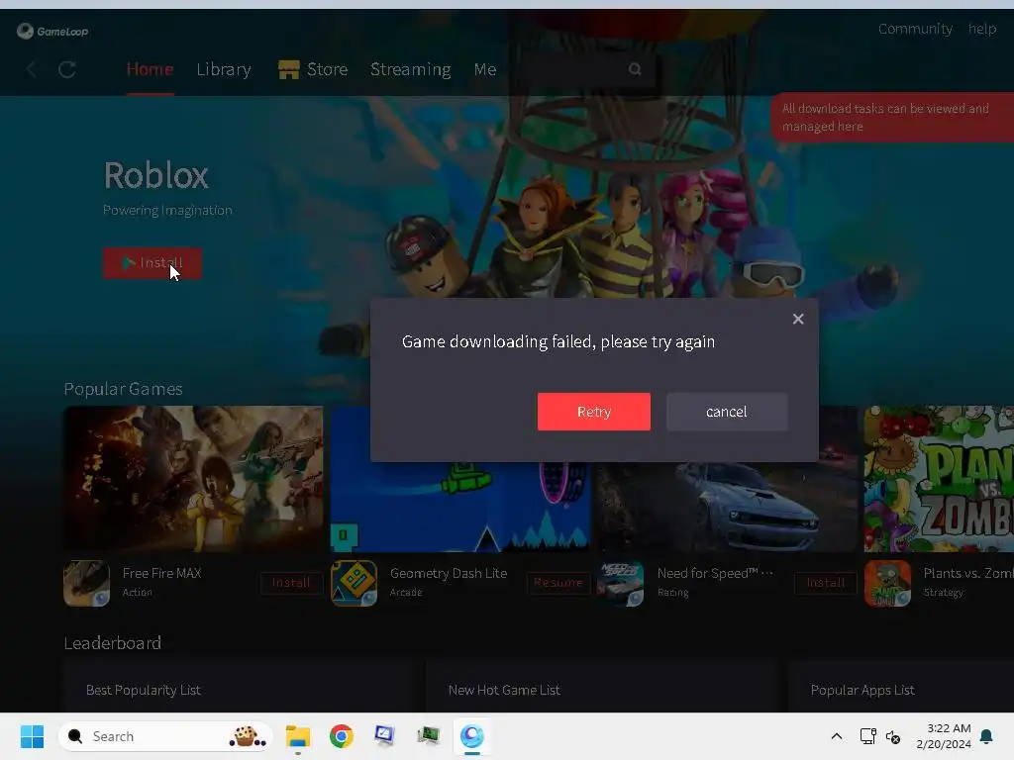The width and height of the screenshot is (1014, 760).
Task: Go back using the back arrow
Action: pos(31,68)
